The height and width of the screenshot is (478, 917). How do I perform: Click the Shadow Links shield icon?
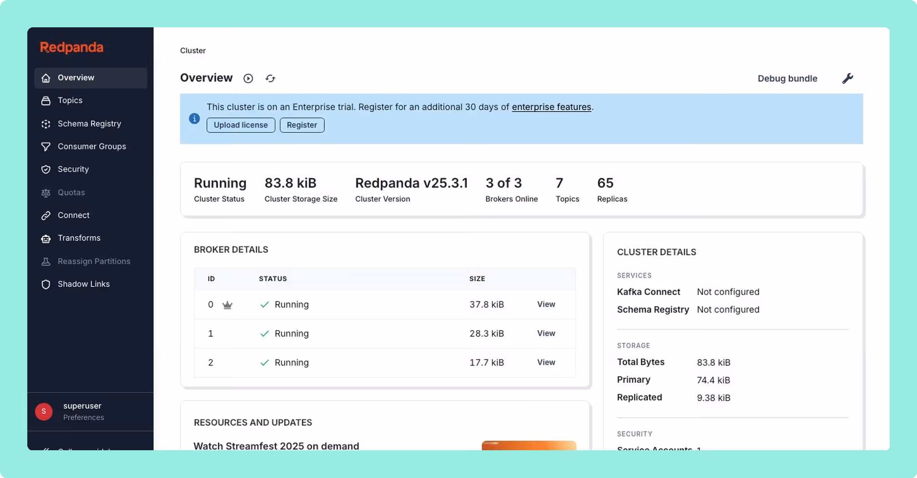tap(46, 284)
